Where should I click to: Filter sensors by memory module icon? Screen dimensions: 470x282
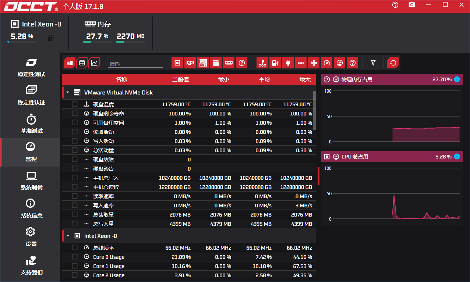click(x=229, y=63)
